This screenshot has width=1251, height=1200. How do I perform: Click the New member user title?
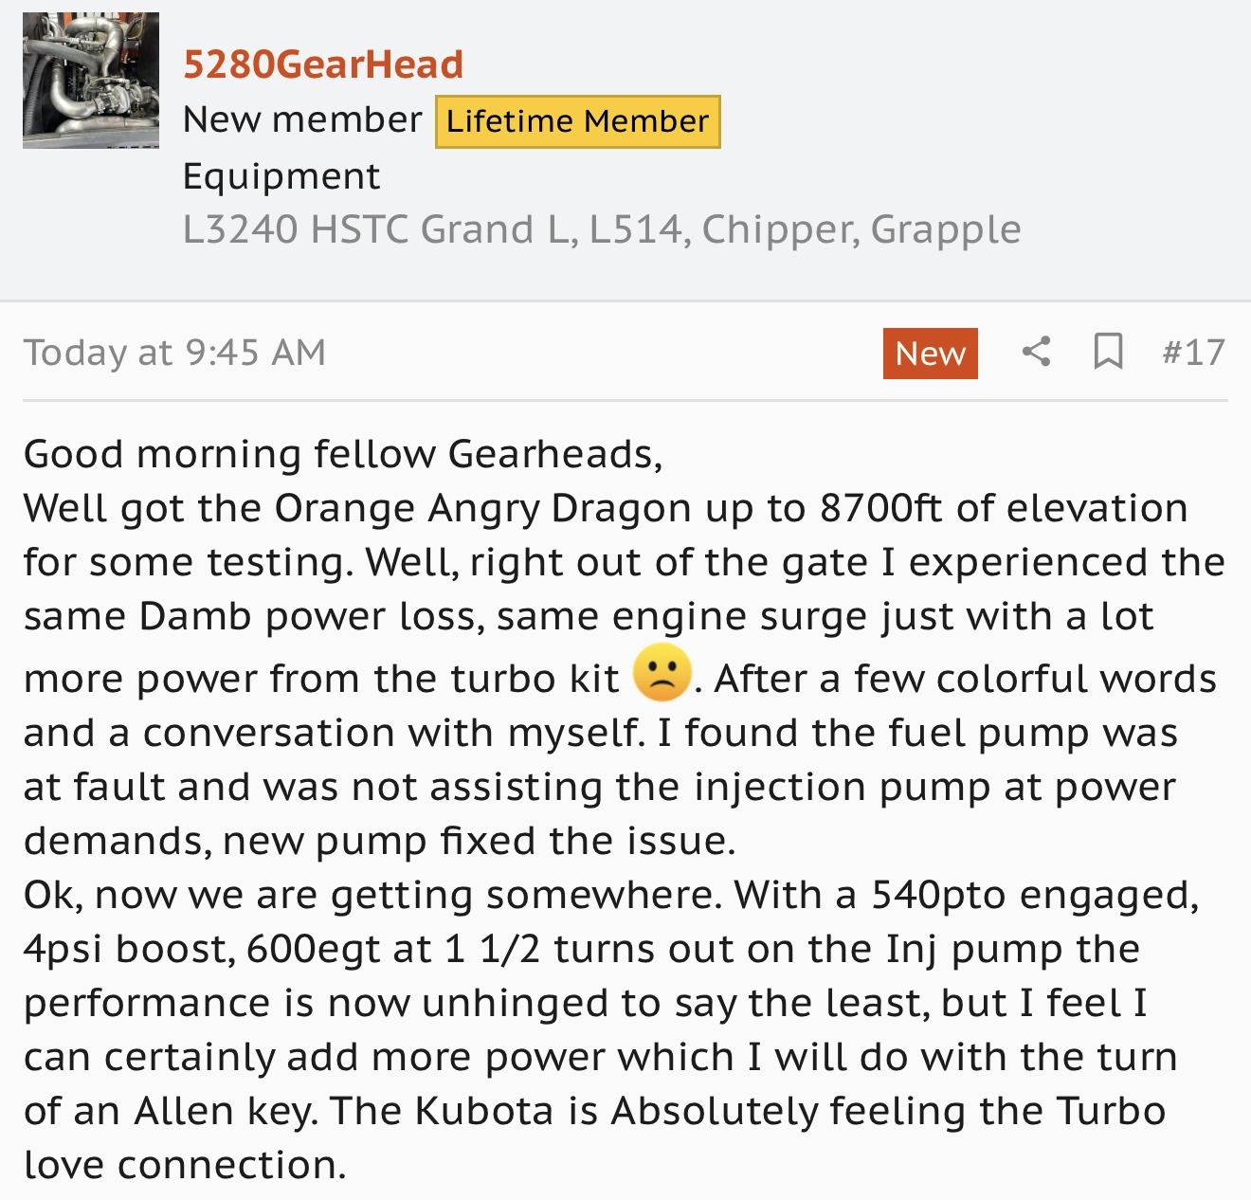click(x=302, y=120)
